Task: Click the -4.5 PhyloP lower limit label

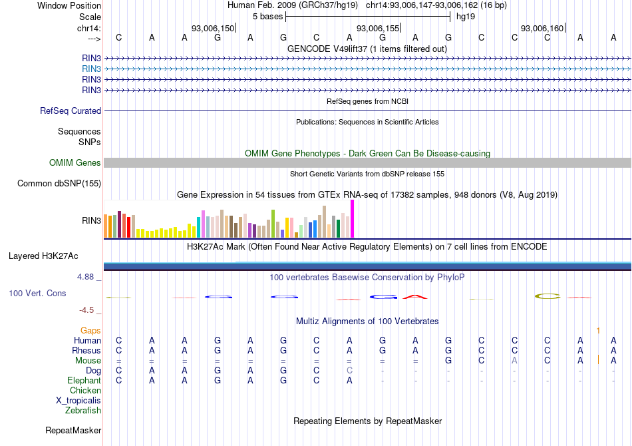Action: 86,310
